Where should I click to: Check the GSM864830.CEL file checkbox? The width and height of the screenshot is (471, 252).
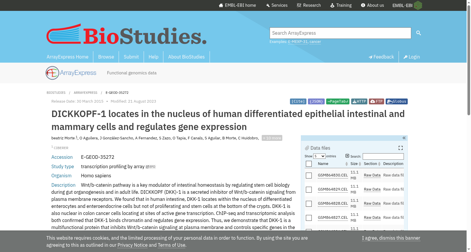pyautogui.click(x=309, y=176)
